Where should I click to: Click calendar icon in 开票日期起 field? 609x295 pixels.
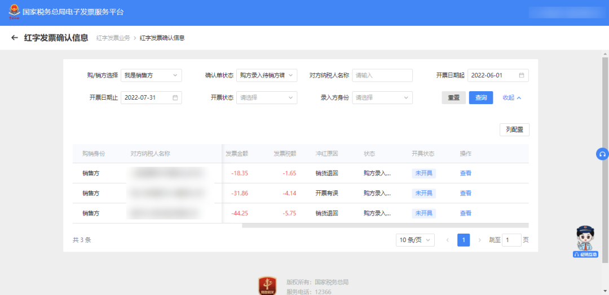[x=522, y=75]
